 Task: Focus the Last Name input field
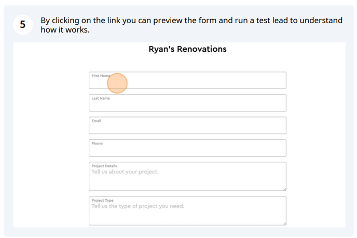[187, 103]
